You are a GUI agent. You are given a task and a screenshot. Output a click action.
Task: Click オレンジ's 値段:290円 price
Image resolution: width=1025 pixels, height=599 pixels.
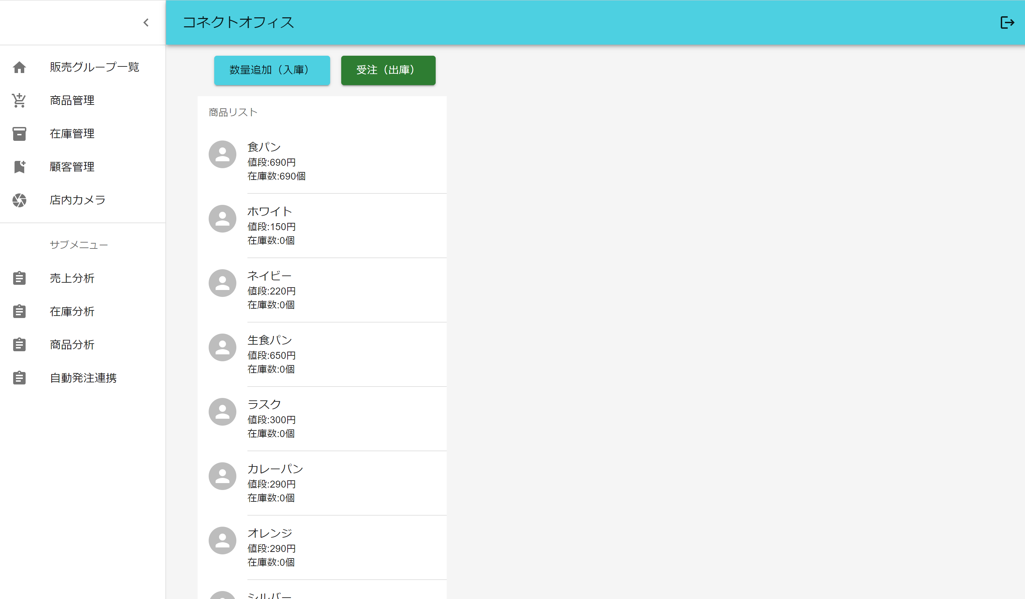coord(271,548)
